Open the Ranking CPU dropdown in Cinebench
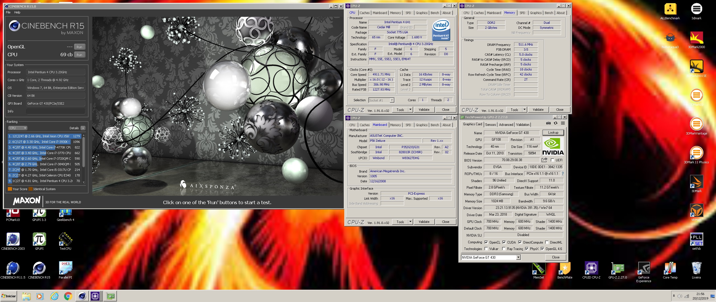716x302 pixels. (x=18, y=128)
